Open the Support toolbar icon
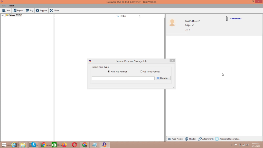263x148 pixels. (x=37, y=11)
